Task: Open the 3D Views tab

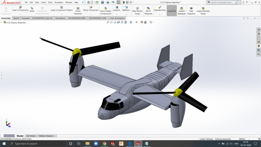Action: point(31,136)
